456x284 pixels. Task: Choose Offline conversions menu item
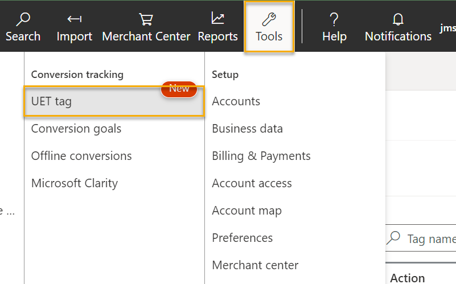[81, 156]
